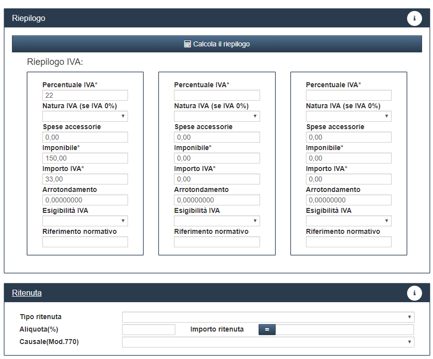This screenshot has height=359, width=433.
Task: Expand Esigibilità IVA dropdown in first box
Action: click(x=85, y=221)
